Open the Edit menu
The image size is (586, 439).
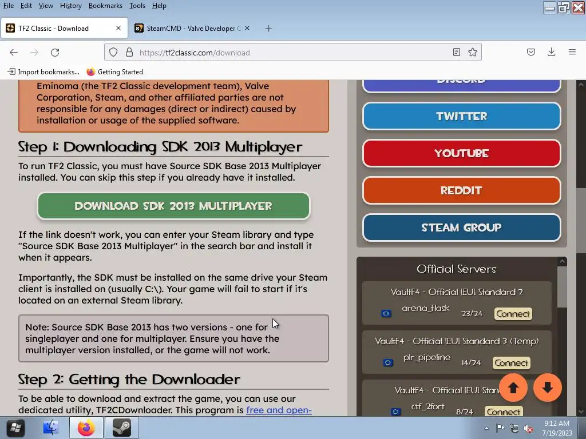coord(26,6)
